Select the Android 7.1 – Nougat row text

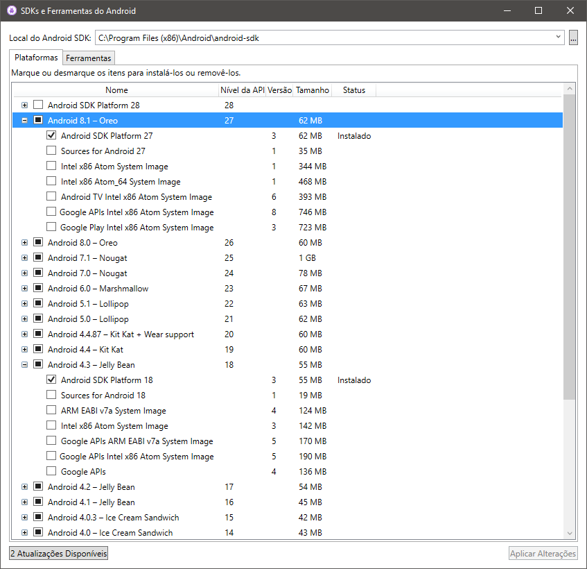tap(87, 258)
